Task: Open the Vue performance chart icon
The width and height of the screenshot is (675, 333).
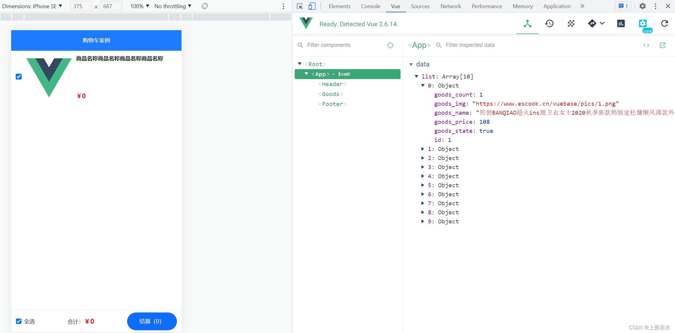Action: coord(621,24)
